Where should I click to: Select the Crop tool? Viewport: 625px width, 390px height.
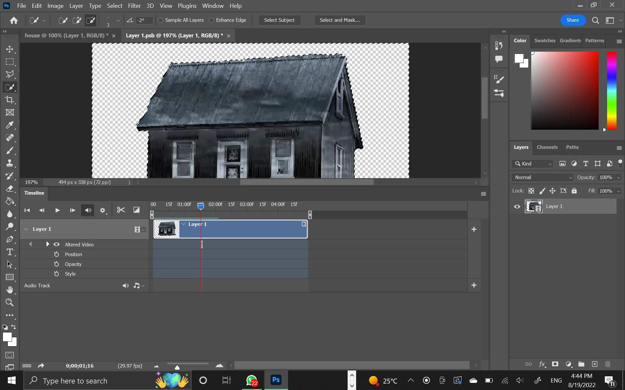point(9,100)
